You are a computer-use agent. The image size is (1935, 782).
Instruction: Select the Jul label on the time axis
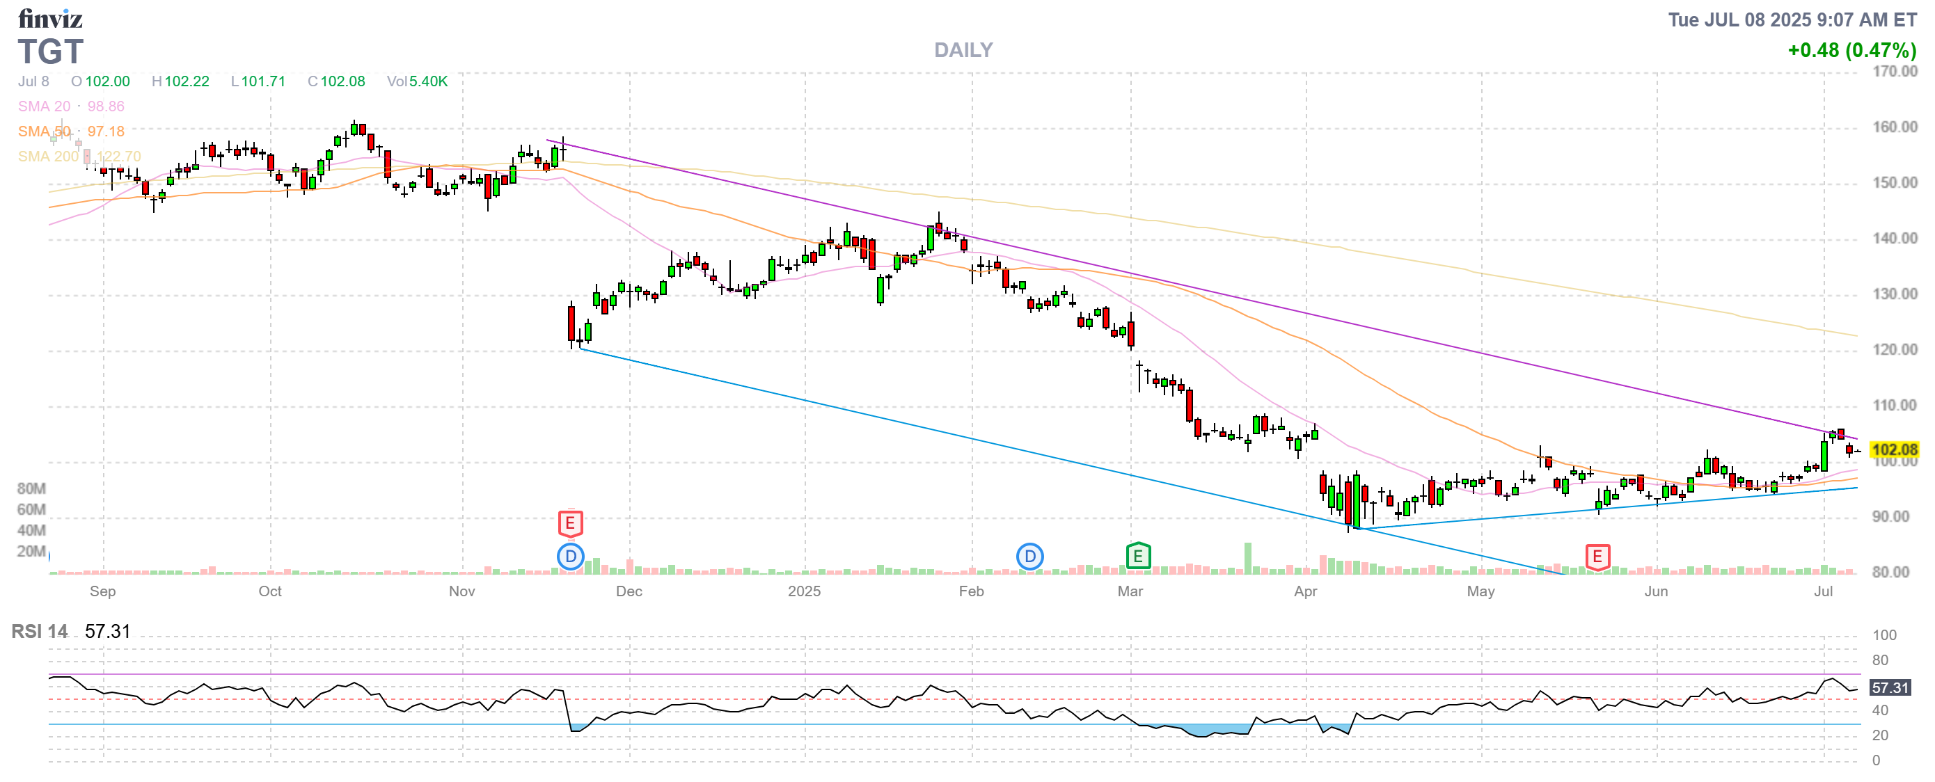click(1823, 591)
